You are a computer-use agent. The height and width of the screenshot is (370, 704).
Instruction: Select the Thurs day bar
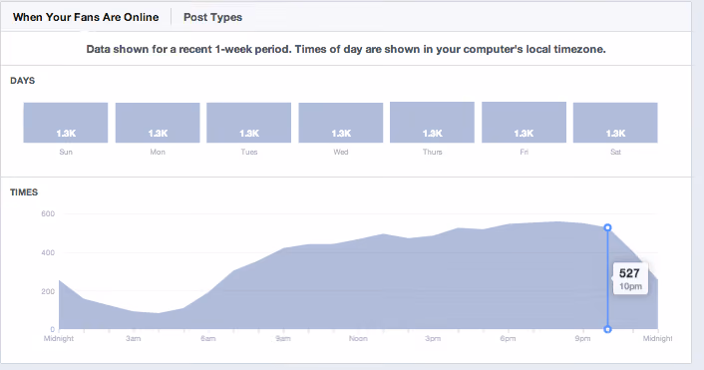tap(432, 122)
